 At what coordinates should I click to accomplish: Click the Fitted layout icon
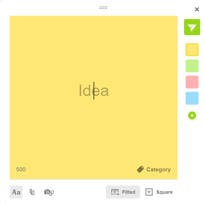115,192
